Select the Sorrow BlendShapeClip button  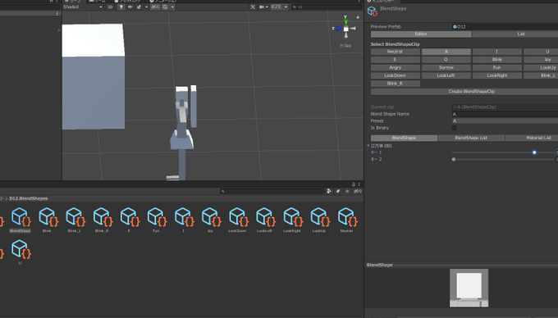coord(446,67)
